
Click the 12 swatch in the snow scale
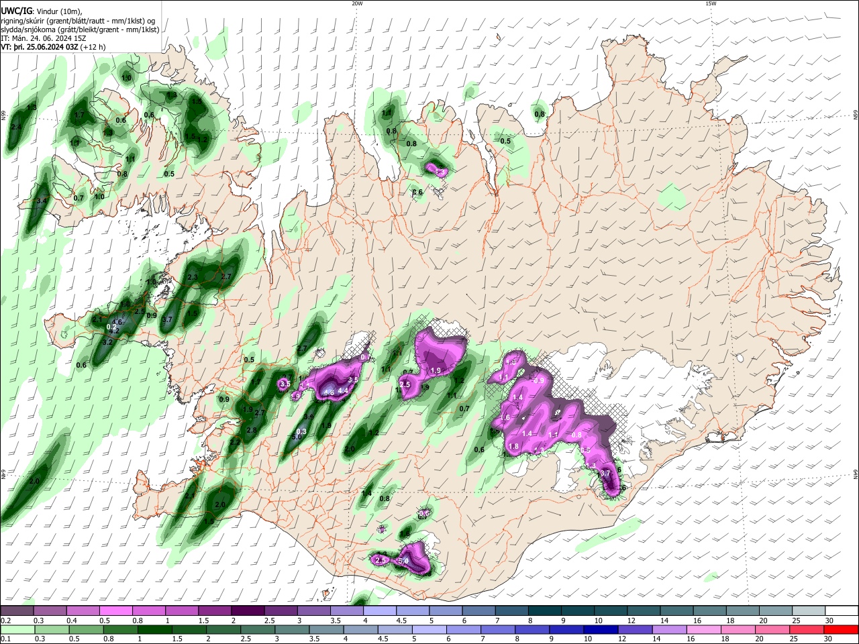(x=644, y=611)
